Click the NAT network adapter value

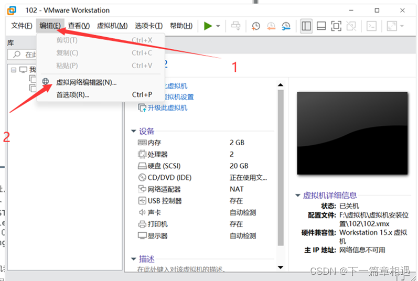tap(237, 189)
